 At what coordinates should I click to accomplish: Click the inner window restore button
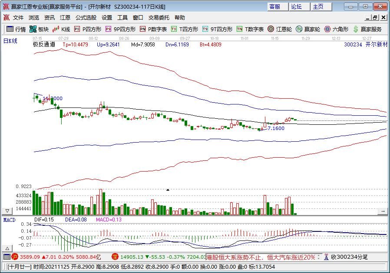coord(375,18)
